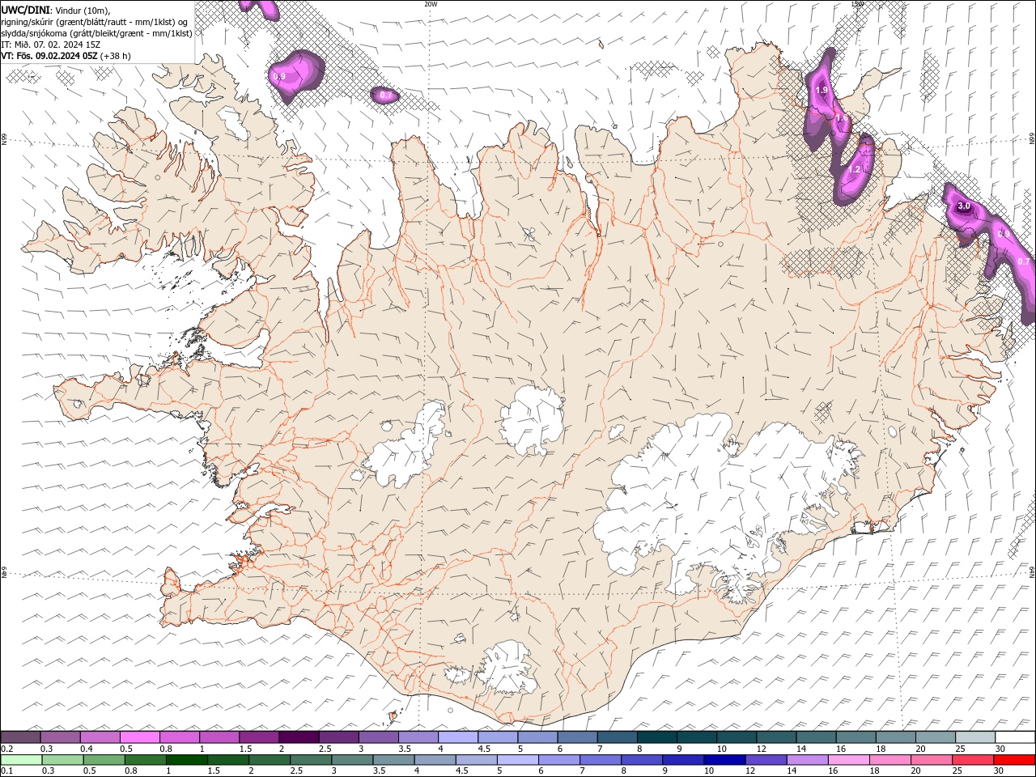Image resolution: width=1036 pixels, height=777 pixels.
Task: Pick the deep navy blue rain swatch above 10
Action: pos(723,760)
